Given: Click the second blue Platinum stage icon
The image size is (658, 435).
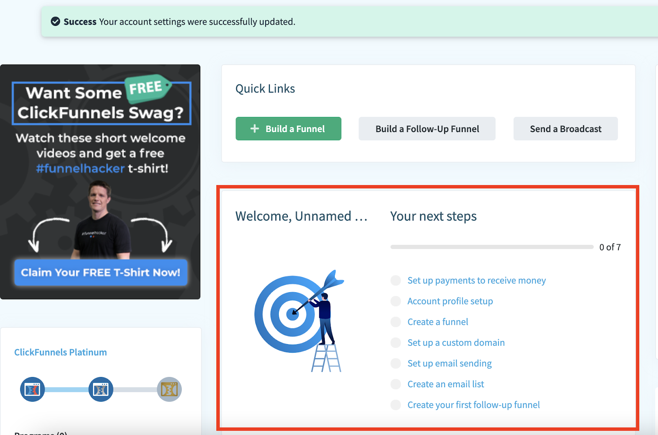Looking at the screenshot, I should (101, 389).
